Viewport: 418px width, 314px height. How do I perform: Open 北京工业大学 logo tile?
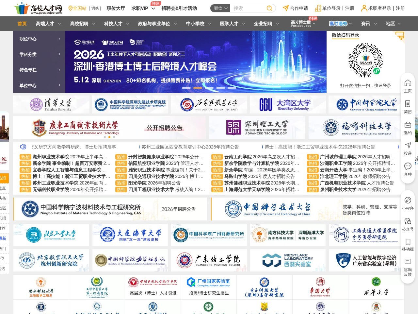pos(51,235)
